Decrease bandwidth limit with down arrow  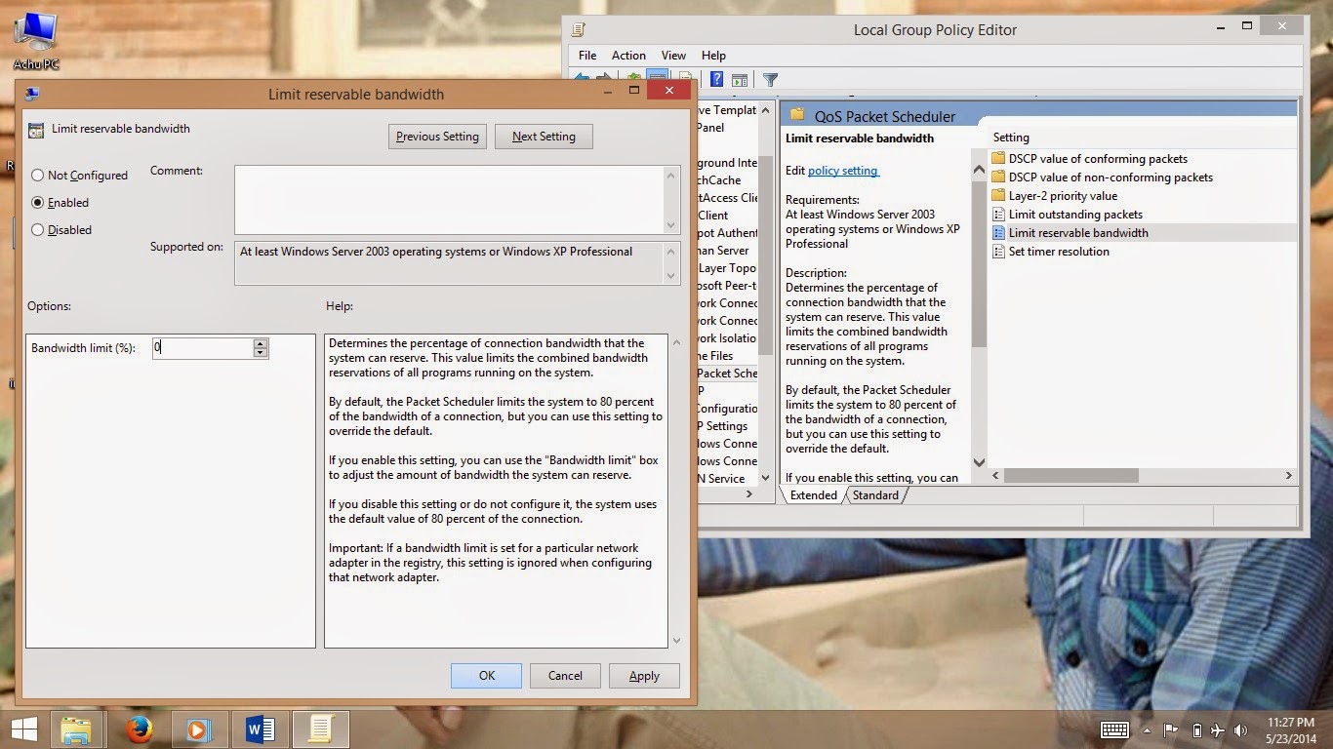(x=261, y=352)
